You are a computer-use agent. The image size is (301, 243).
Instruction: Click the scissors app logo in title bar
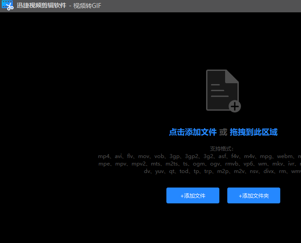click(7, 6)
